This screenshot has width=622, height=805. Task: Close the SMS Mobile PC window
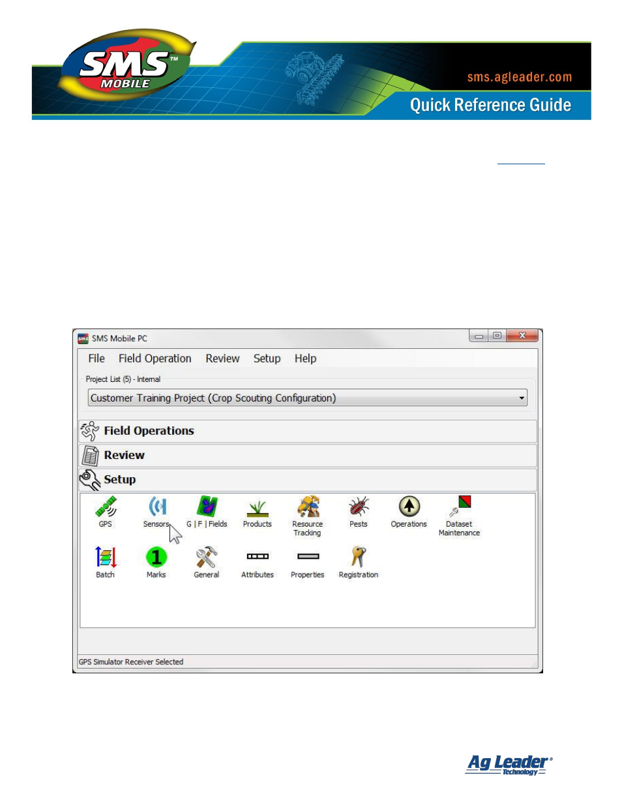pyautogui.click(x=522, y=336)
